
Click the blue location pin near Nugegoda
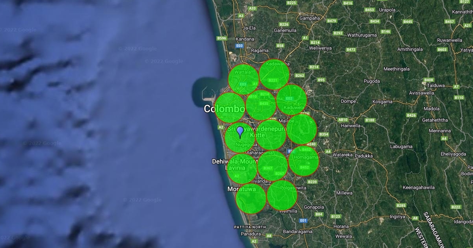point(240,132)
